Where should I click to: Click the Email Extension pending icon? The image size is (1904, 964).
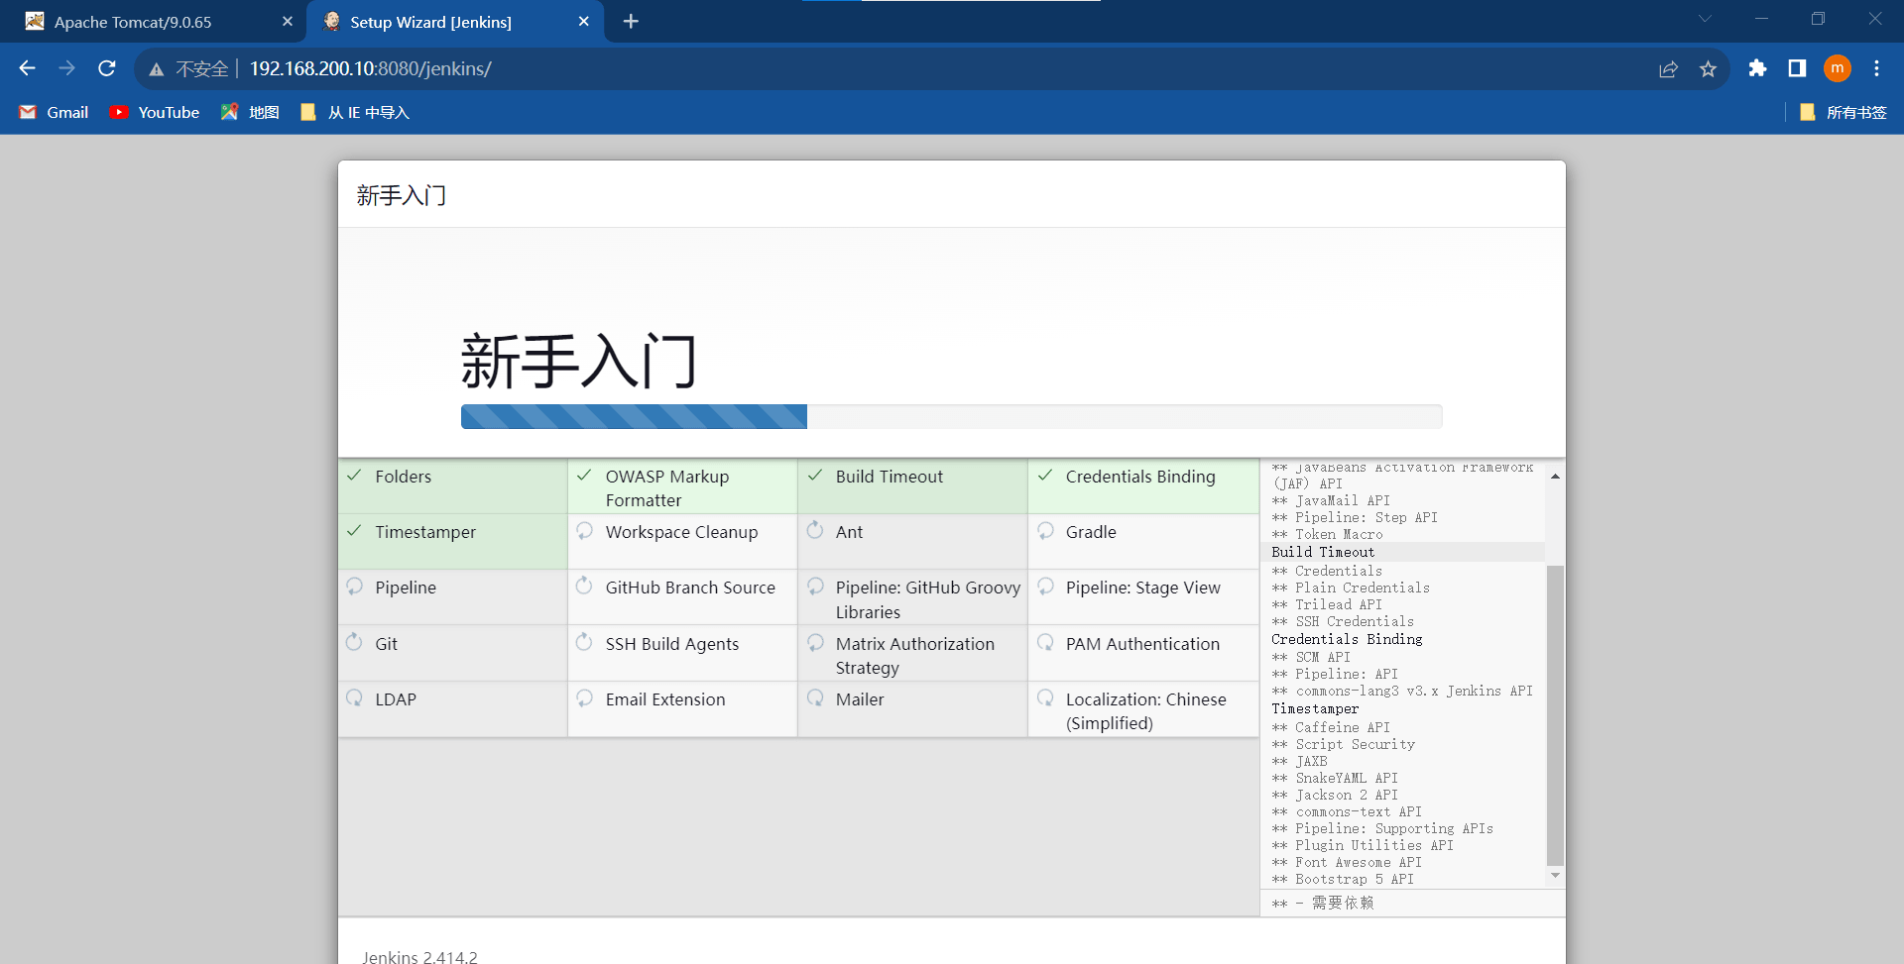(x=584, y=698)
